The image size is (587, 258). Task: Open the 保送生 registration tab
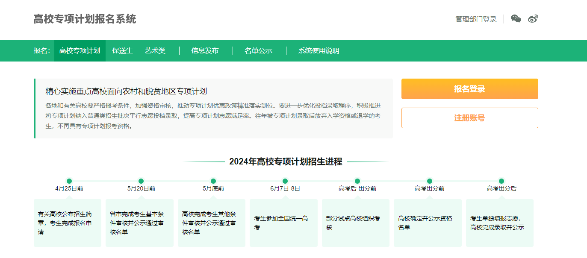tap(122, 51)
